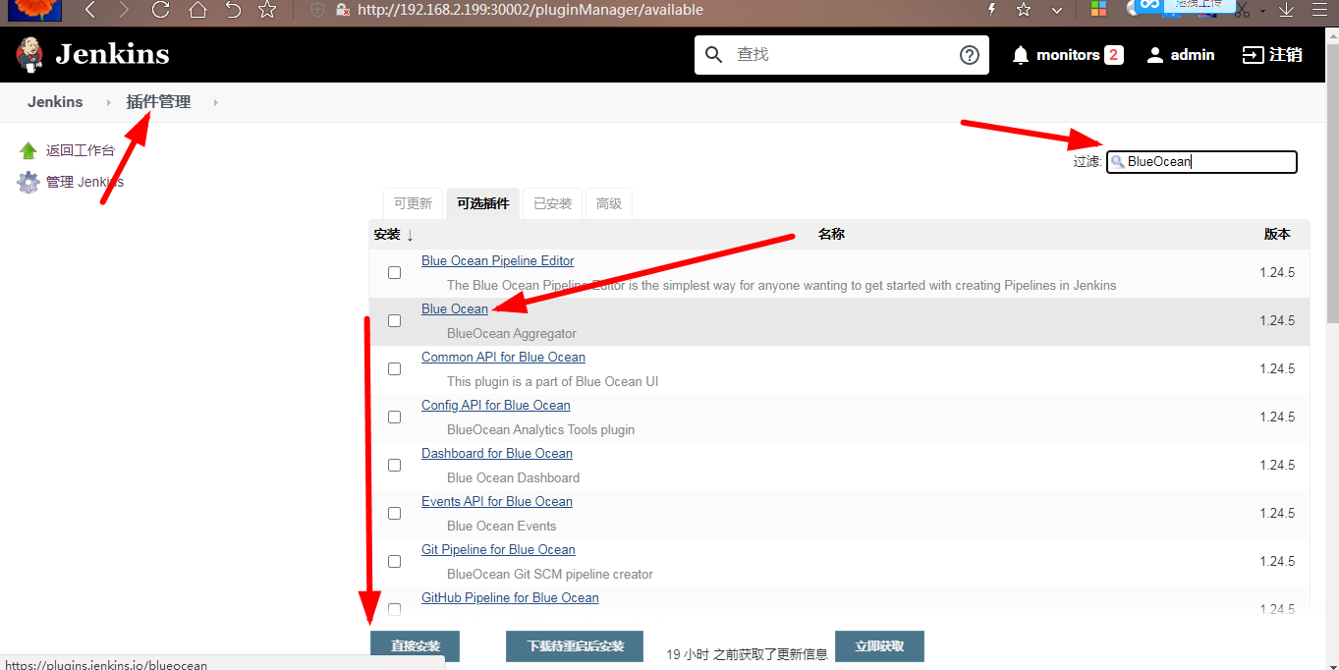Expand the breadcrumb arrow after 插件管理
The width and height of the screenshot is (1339, 670).
pyautogui.click(x=215, y=102)
